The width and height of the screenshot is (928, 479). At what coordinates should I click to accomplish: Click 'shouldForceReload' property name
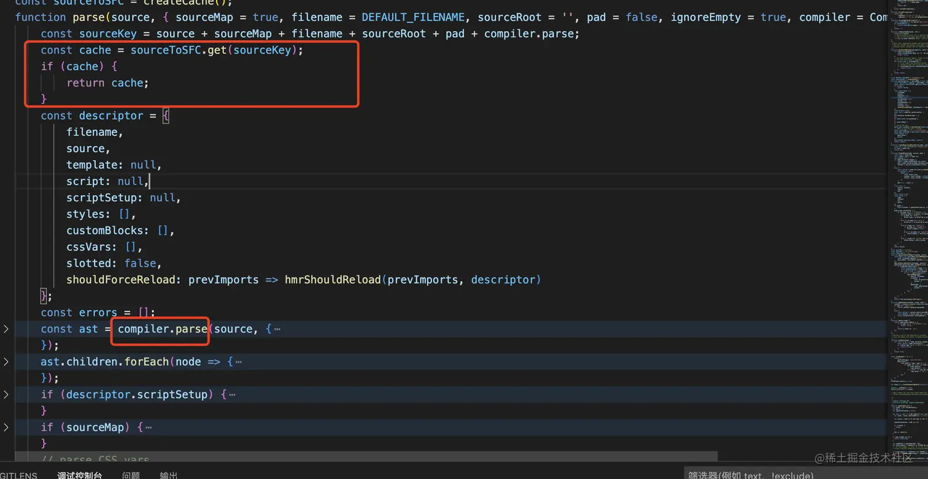pyautogui.click(x=121, y=280)
